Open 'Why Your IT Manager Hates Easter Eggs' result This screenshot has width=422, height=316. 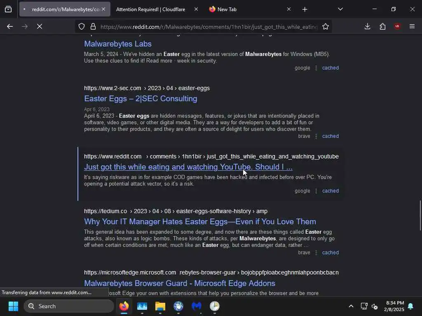(200, 221)
